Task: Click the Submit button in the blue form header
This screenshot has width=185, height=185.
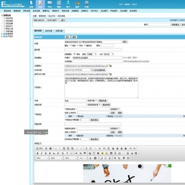Action: tap(67, 37)
